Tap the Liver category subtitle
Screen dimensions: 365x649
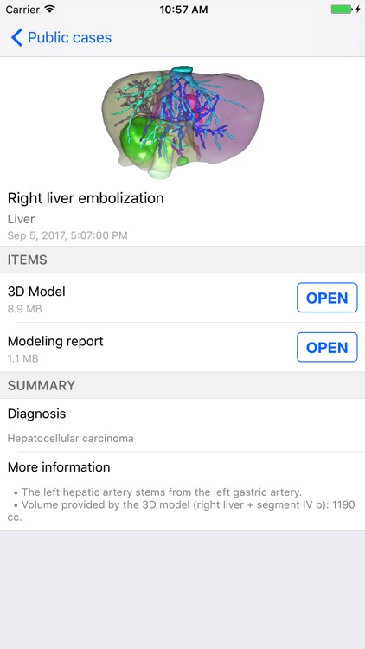coord(21,219)
